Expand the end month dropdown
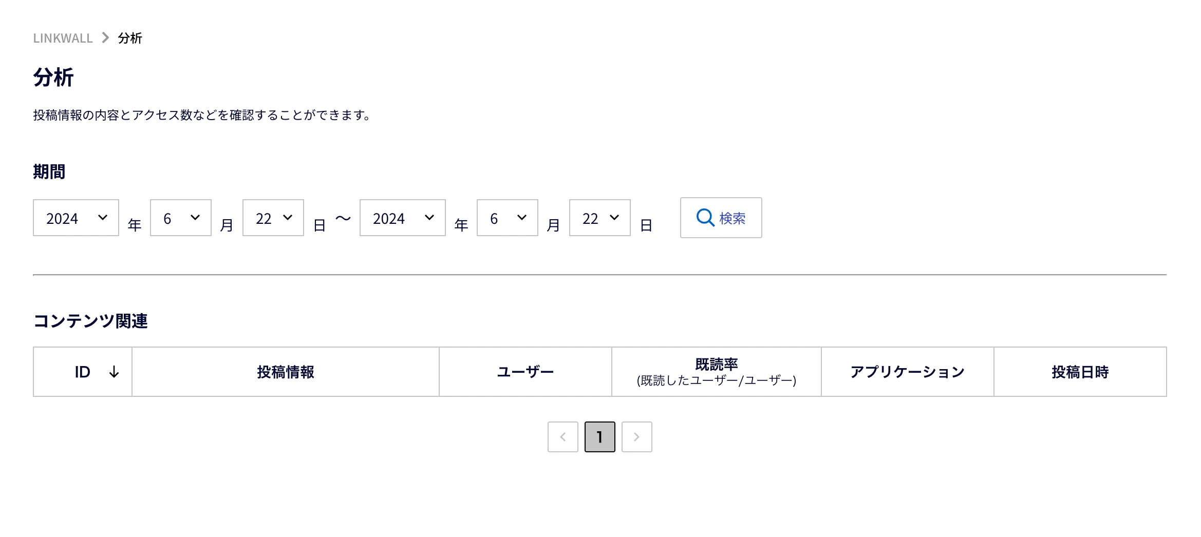 click(x=508, y=218)
